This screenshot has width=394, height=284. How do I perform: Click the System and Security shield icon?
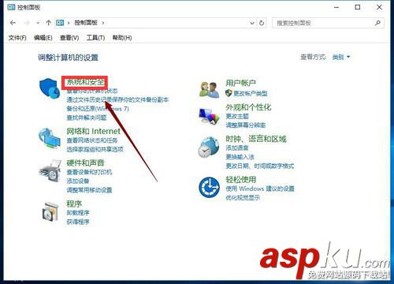(x=49, y=88)
